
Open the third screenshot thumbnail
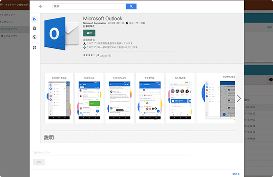click(x=120, y=98)
